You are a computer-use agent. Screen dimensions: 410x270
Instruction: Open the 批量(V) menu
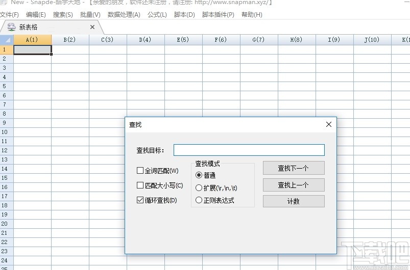90,15
